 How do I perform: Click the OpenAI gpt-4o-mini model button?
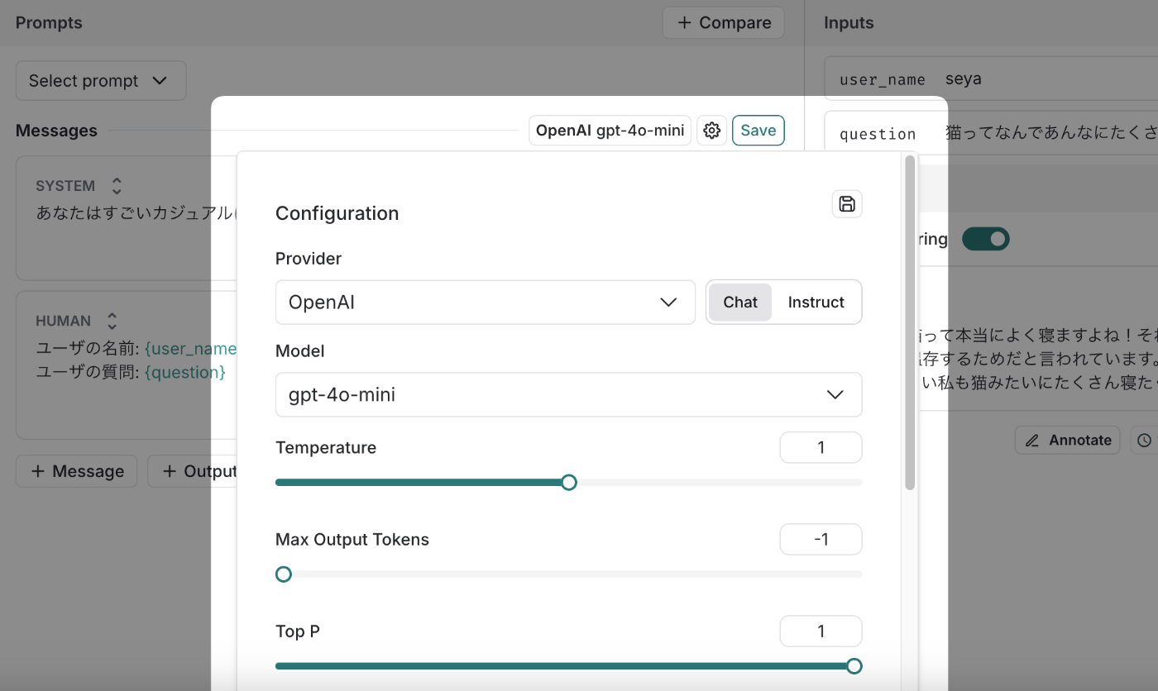point(610,131)
